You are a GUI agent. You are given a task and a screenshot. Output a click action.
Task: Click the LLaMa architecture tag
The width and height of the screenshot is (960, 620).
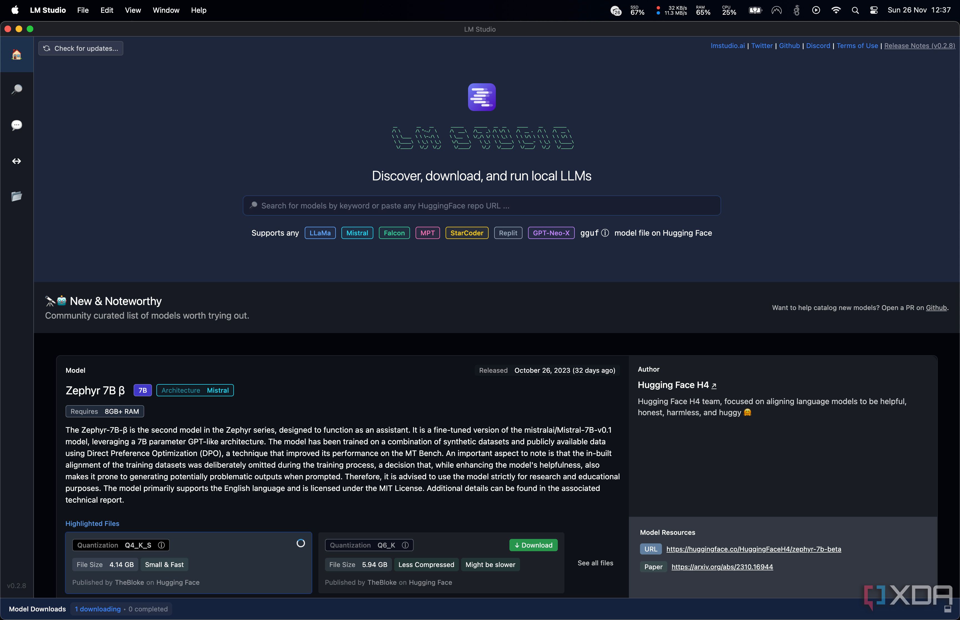tap(320, 233)
